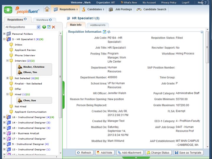Click the edit folder pencil icon in left panel
This screenshot has width=212, height=159.
49,27
